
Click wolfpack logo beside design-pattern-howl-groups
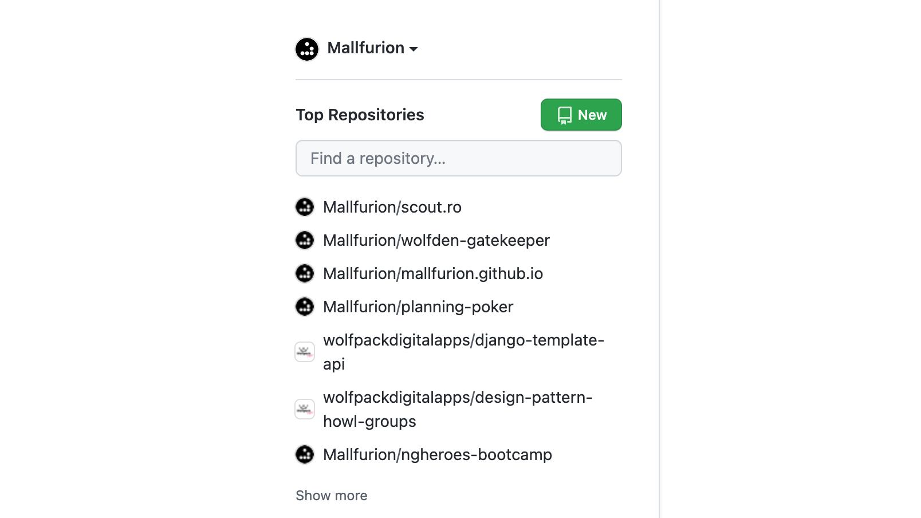click(x=305, y=409)
